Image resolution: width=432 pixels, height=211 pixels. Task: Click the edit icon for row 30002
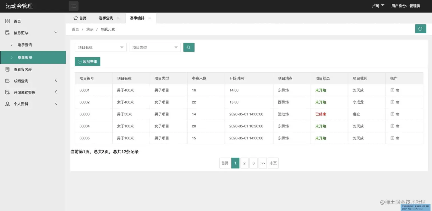pos(392,102)
